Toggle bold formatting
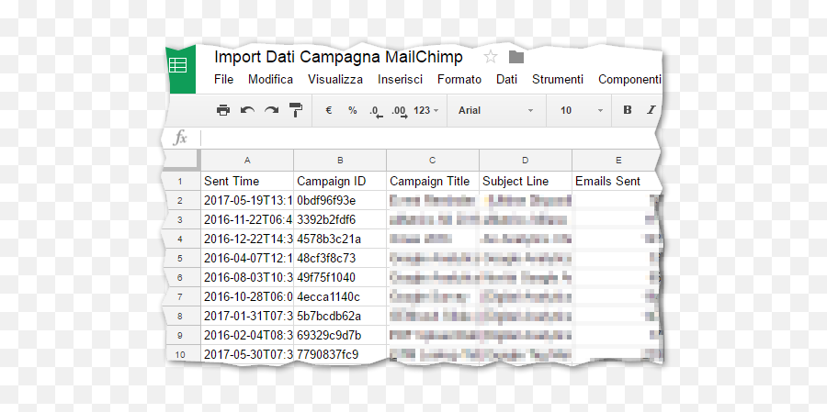Viewport: 827px width, 412px height. [627, 110]
